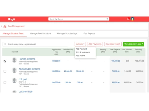Image resolution: width=149 pixels, height=111 pixels.
Task: Choose Add Payment from Actions menu
Action: click(x=81, y=49)
